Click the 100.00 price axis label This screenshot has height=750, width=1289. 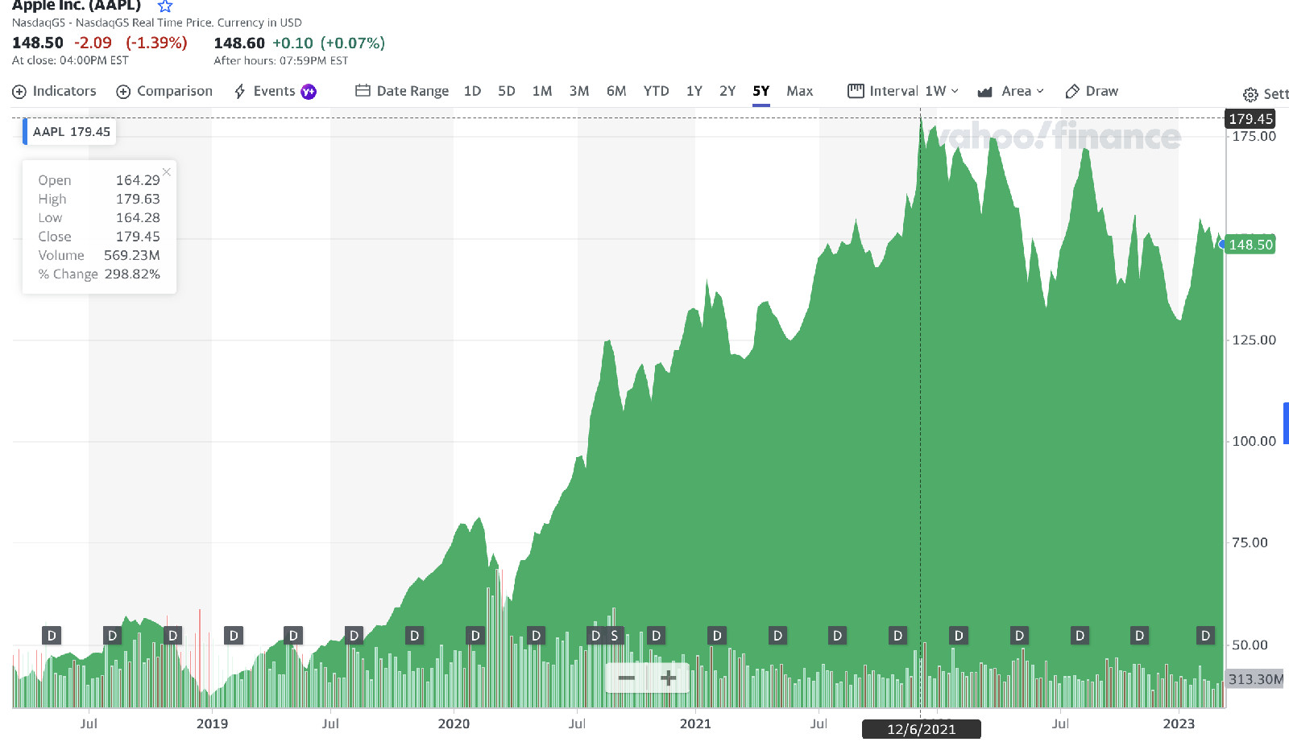[x=1254, y=441]
